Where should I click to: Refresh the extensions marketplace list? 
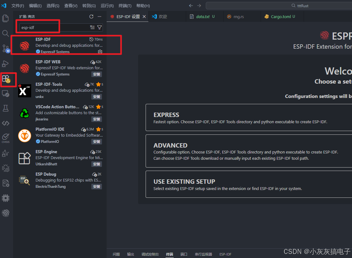[91, 17]
